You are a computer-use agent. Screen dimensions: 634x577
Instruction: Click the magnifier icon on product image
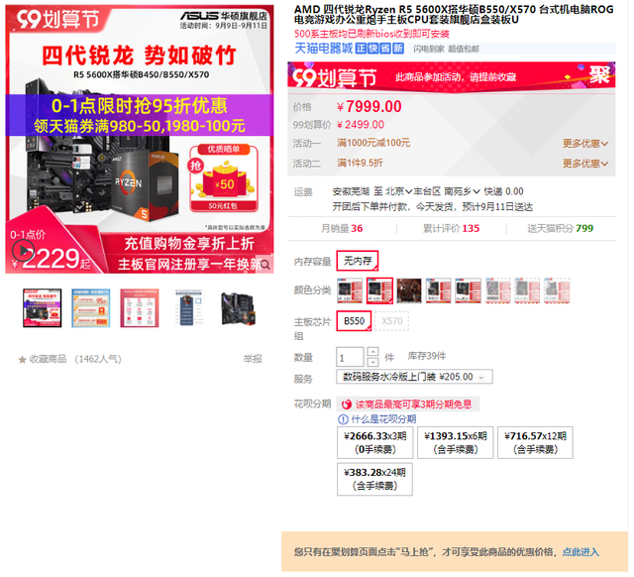(x=265, y=265)
